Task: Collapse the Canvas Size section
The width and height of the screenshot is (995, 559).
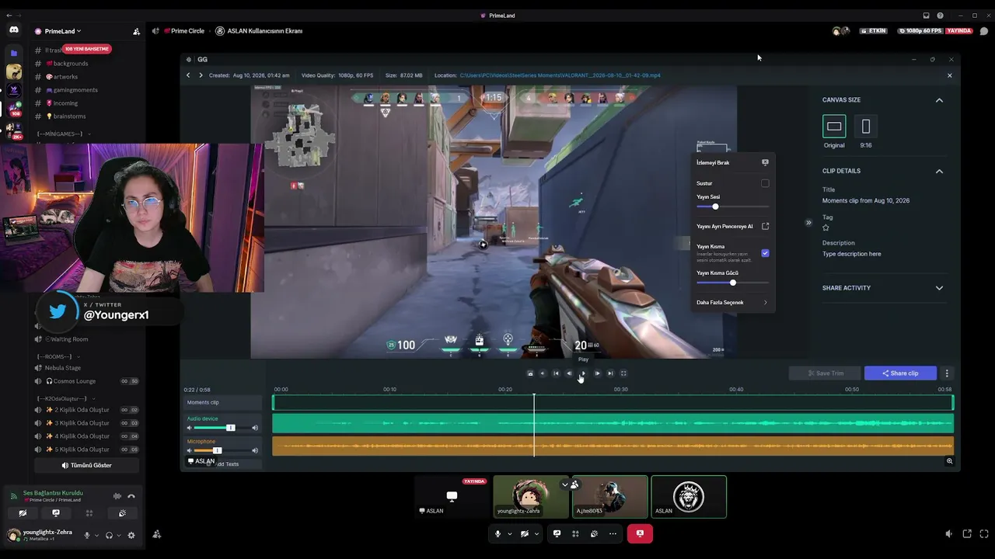Action: tap(939, 100)
